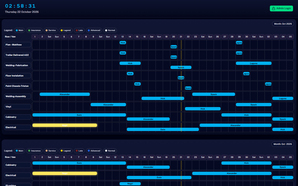Open the Hick bar in Trailer Delivered A2Z row

123,53
